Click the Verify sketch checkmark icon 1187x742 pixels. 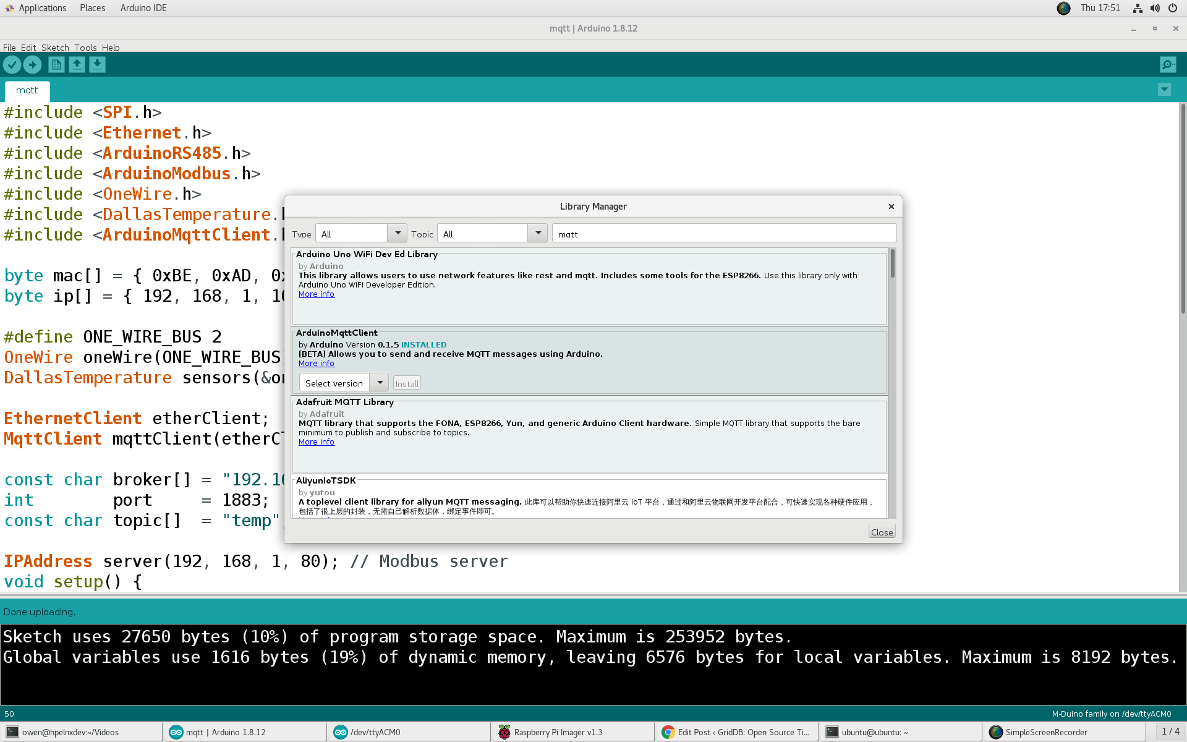tap(12, 64)
